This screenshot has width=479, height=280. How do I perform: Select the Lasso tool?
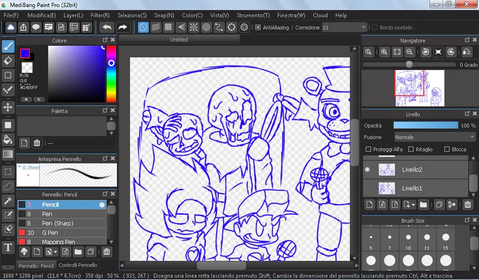click(8, 186)
